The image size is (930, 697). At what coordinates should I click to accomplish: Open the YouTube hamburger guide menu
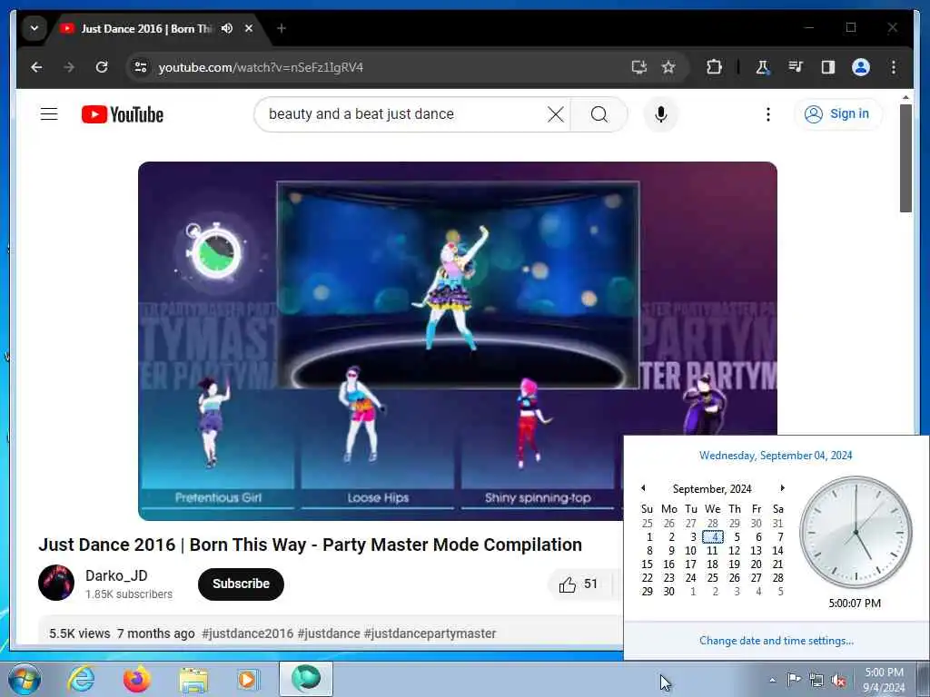[x=49, y=113]
